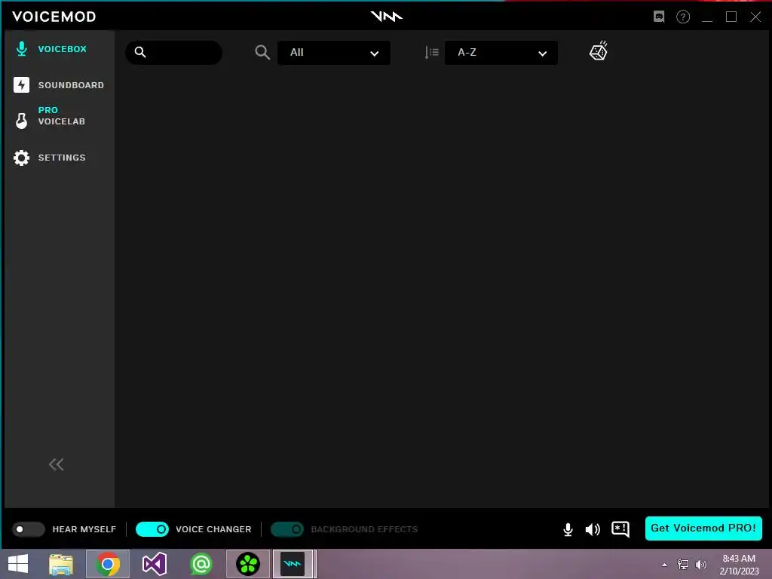The height and width of the screenshot is (579, 772).
Task: Click the Voicemod taskbar icon
Action: tap(293, 564)
